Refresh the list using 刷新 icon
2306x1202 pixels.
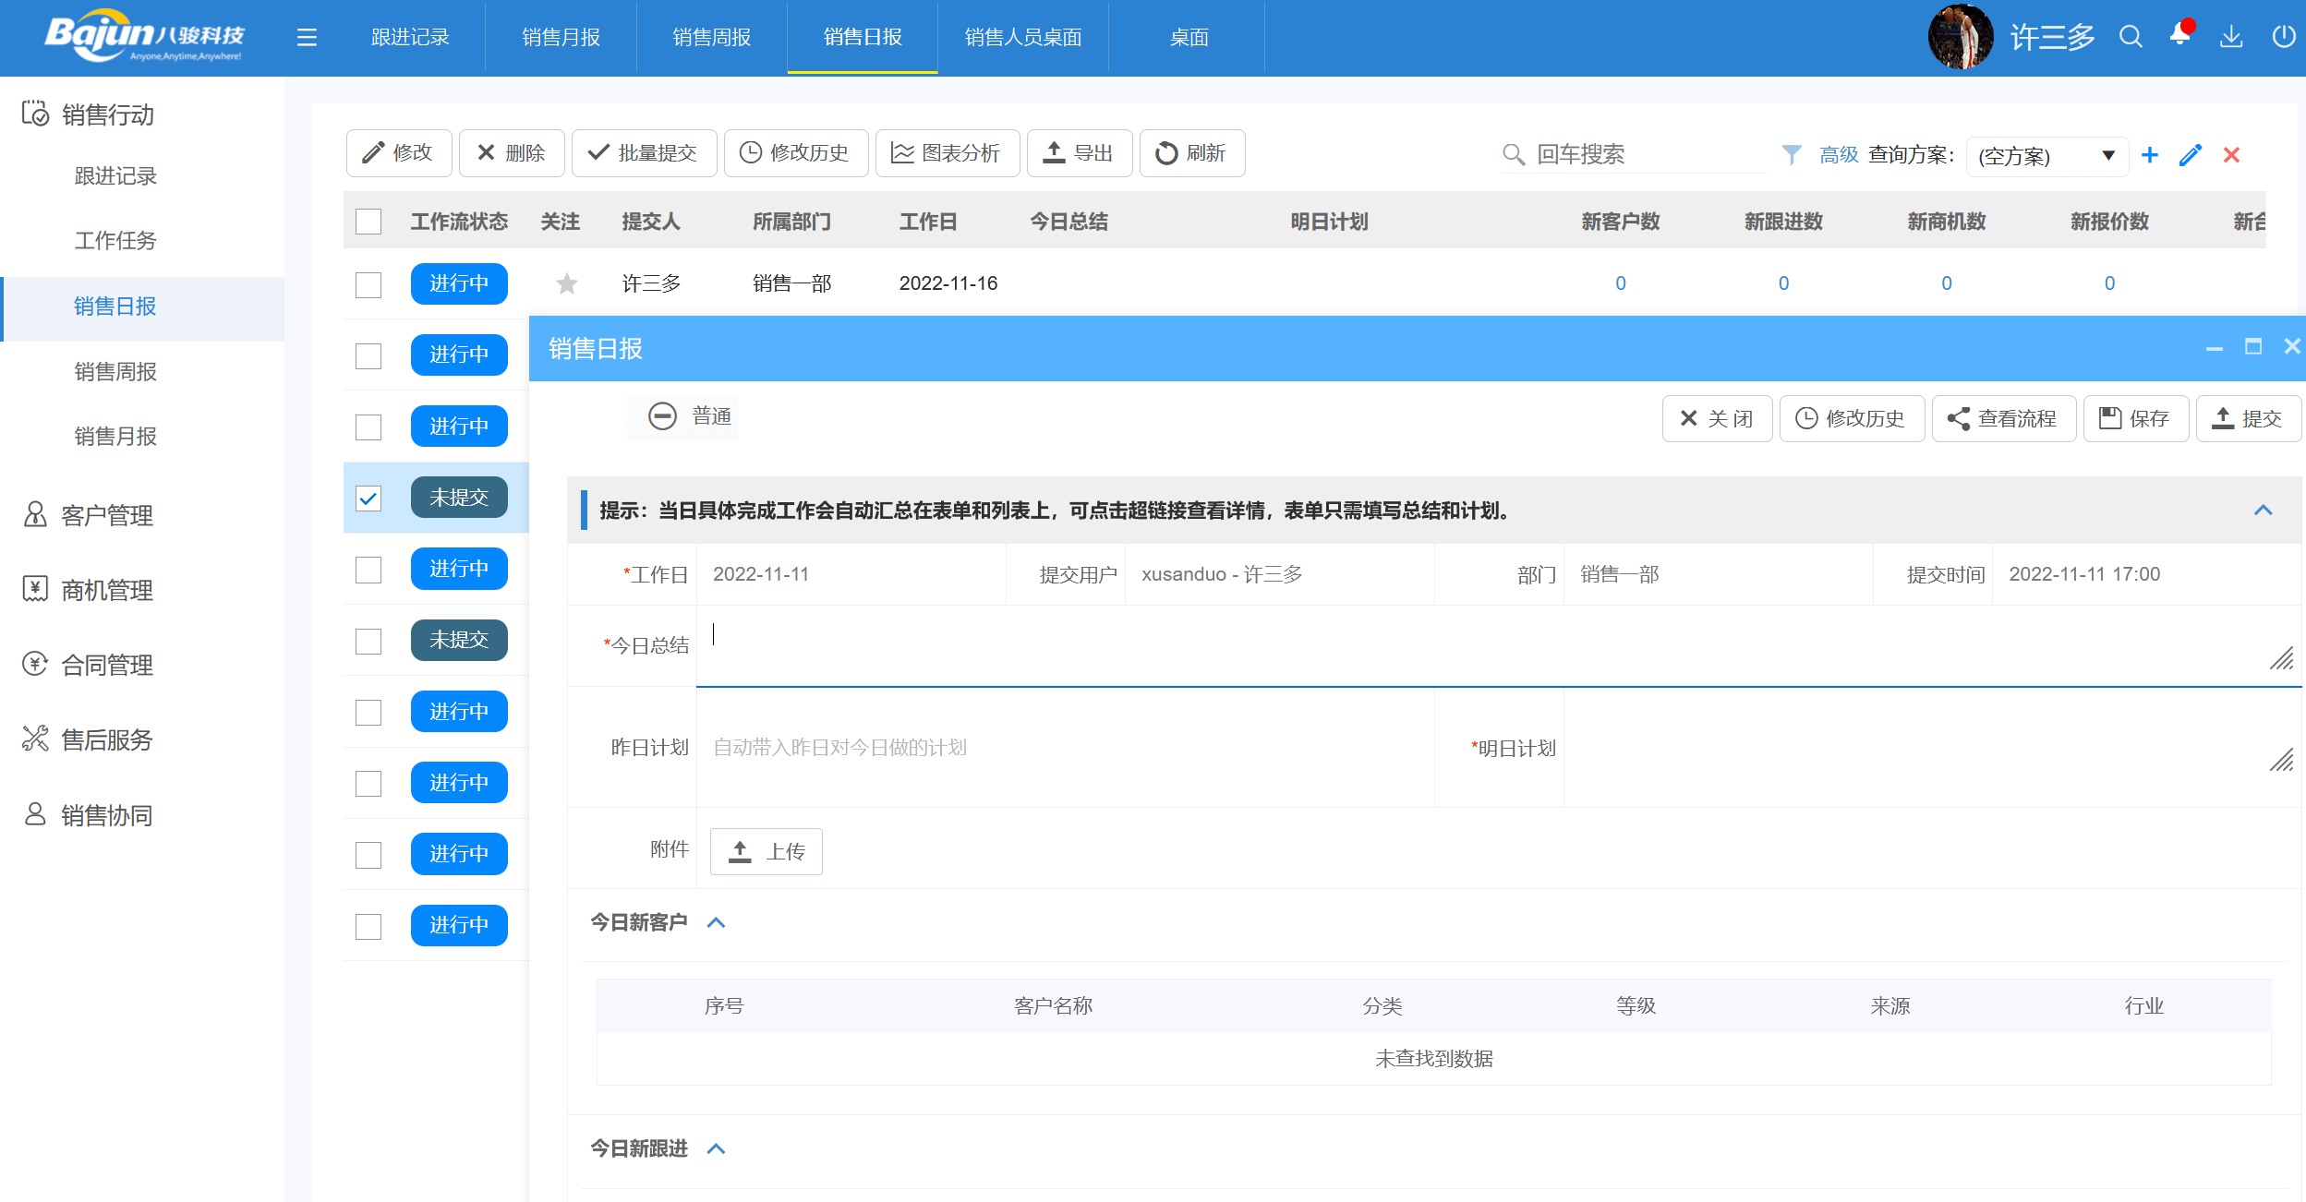1192,153
